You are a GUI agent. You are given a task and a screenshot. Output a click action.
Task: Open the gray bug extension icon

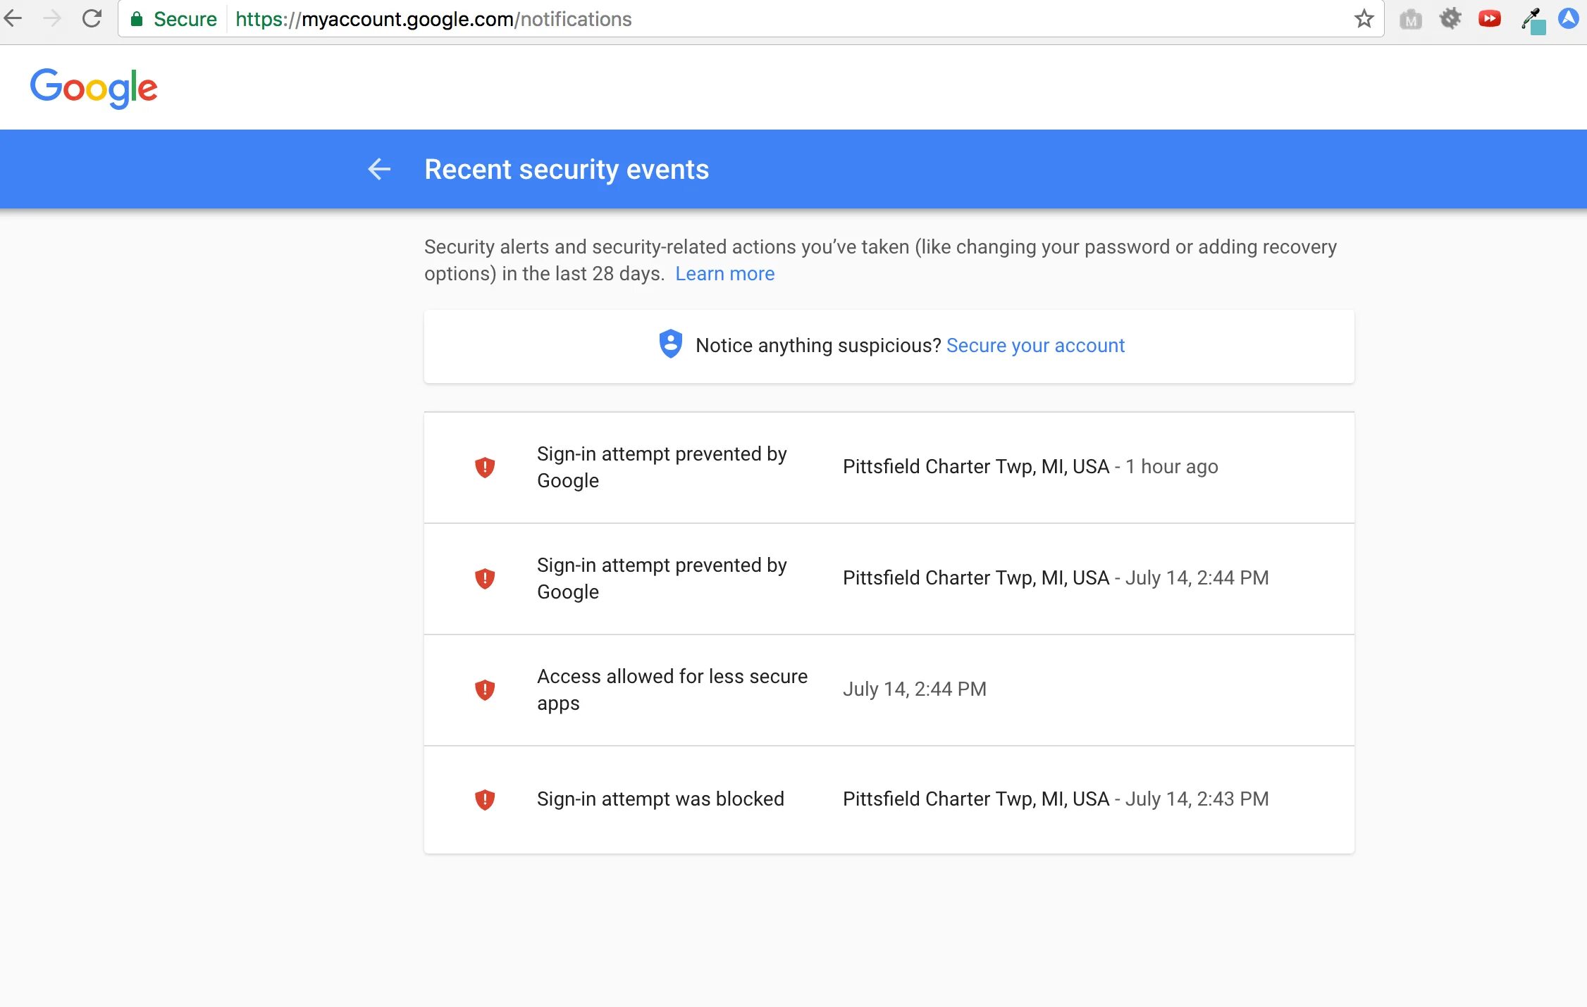pyautogui.click(x=1450, y=18)
